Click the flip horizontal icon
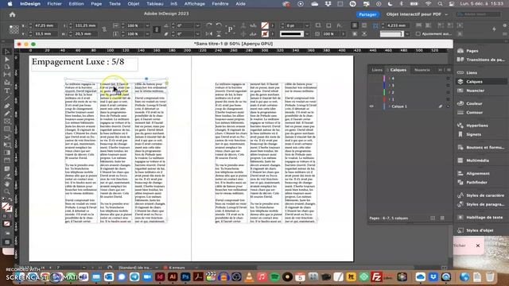Image resolution: width=509 pixels, height=286 pixels. coord(208,33)
